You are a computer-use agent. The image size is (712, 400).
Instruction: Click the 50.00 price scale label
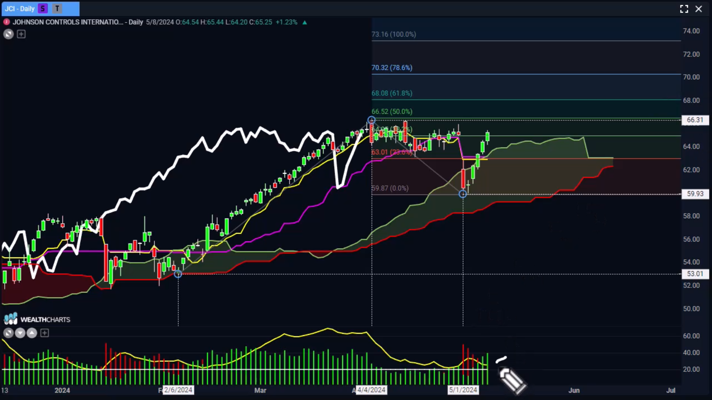(x=692, y=309)
